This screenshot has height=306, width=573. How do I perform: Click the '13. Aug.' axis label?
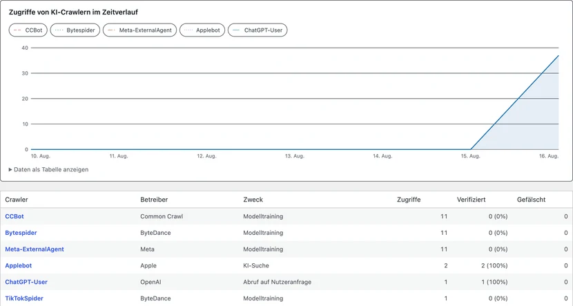point(295,156)
